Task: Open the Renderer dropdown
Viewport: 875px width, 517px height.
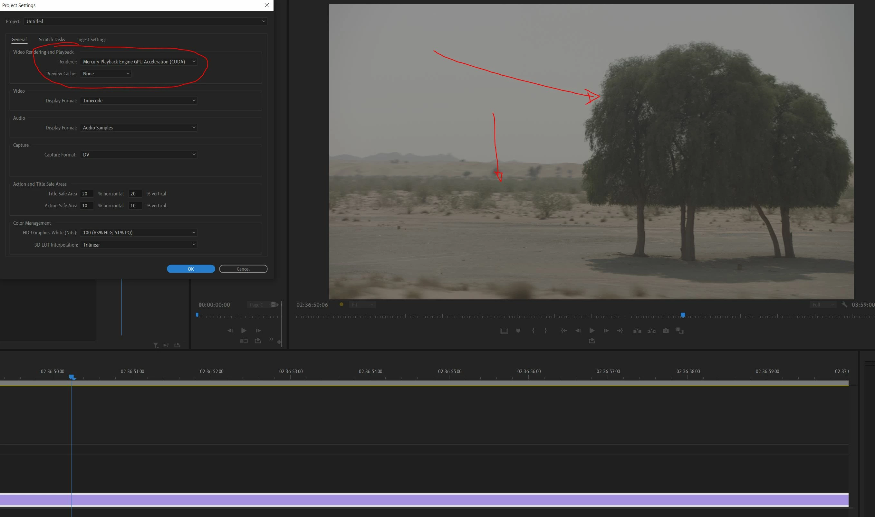Action: [x=139, y=62]
